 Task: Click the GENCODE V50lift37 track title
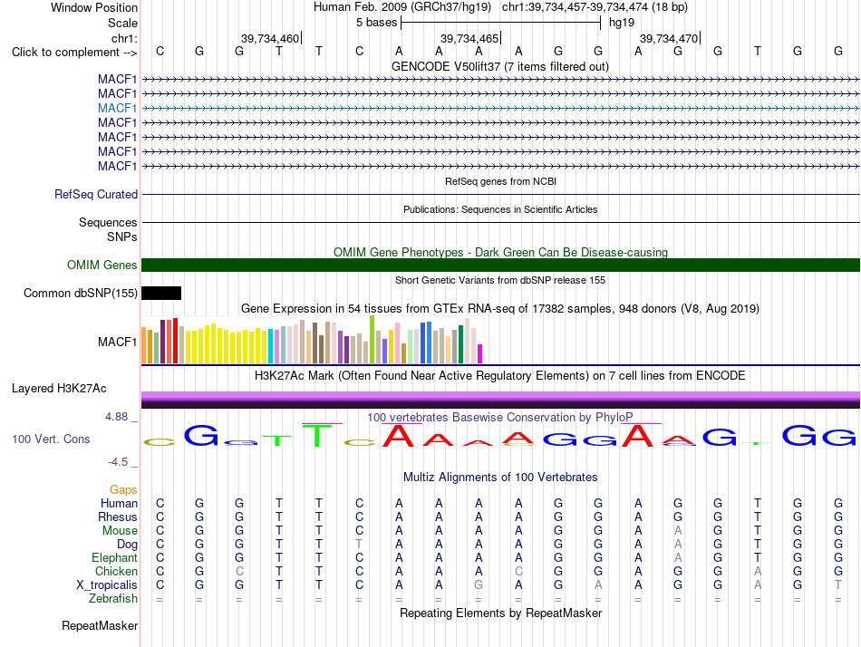coord(500,66)
